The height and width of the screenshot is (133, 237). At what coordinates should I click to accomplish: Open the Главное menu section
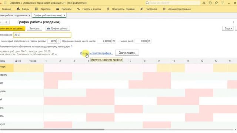tap(7, 9)
